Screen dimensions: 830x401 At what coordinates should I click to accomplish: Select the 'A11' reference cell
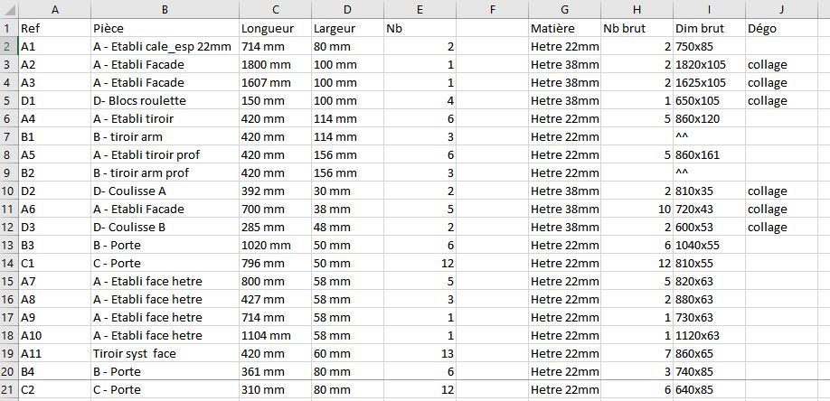point(53,353)
